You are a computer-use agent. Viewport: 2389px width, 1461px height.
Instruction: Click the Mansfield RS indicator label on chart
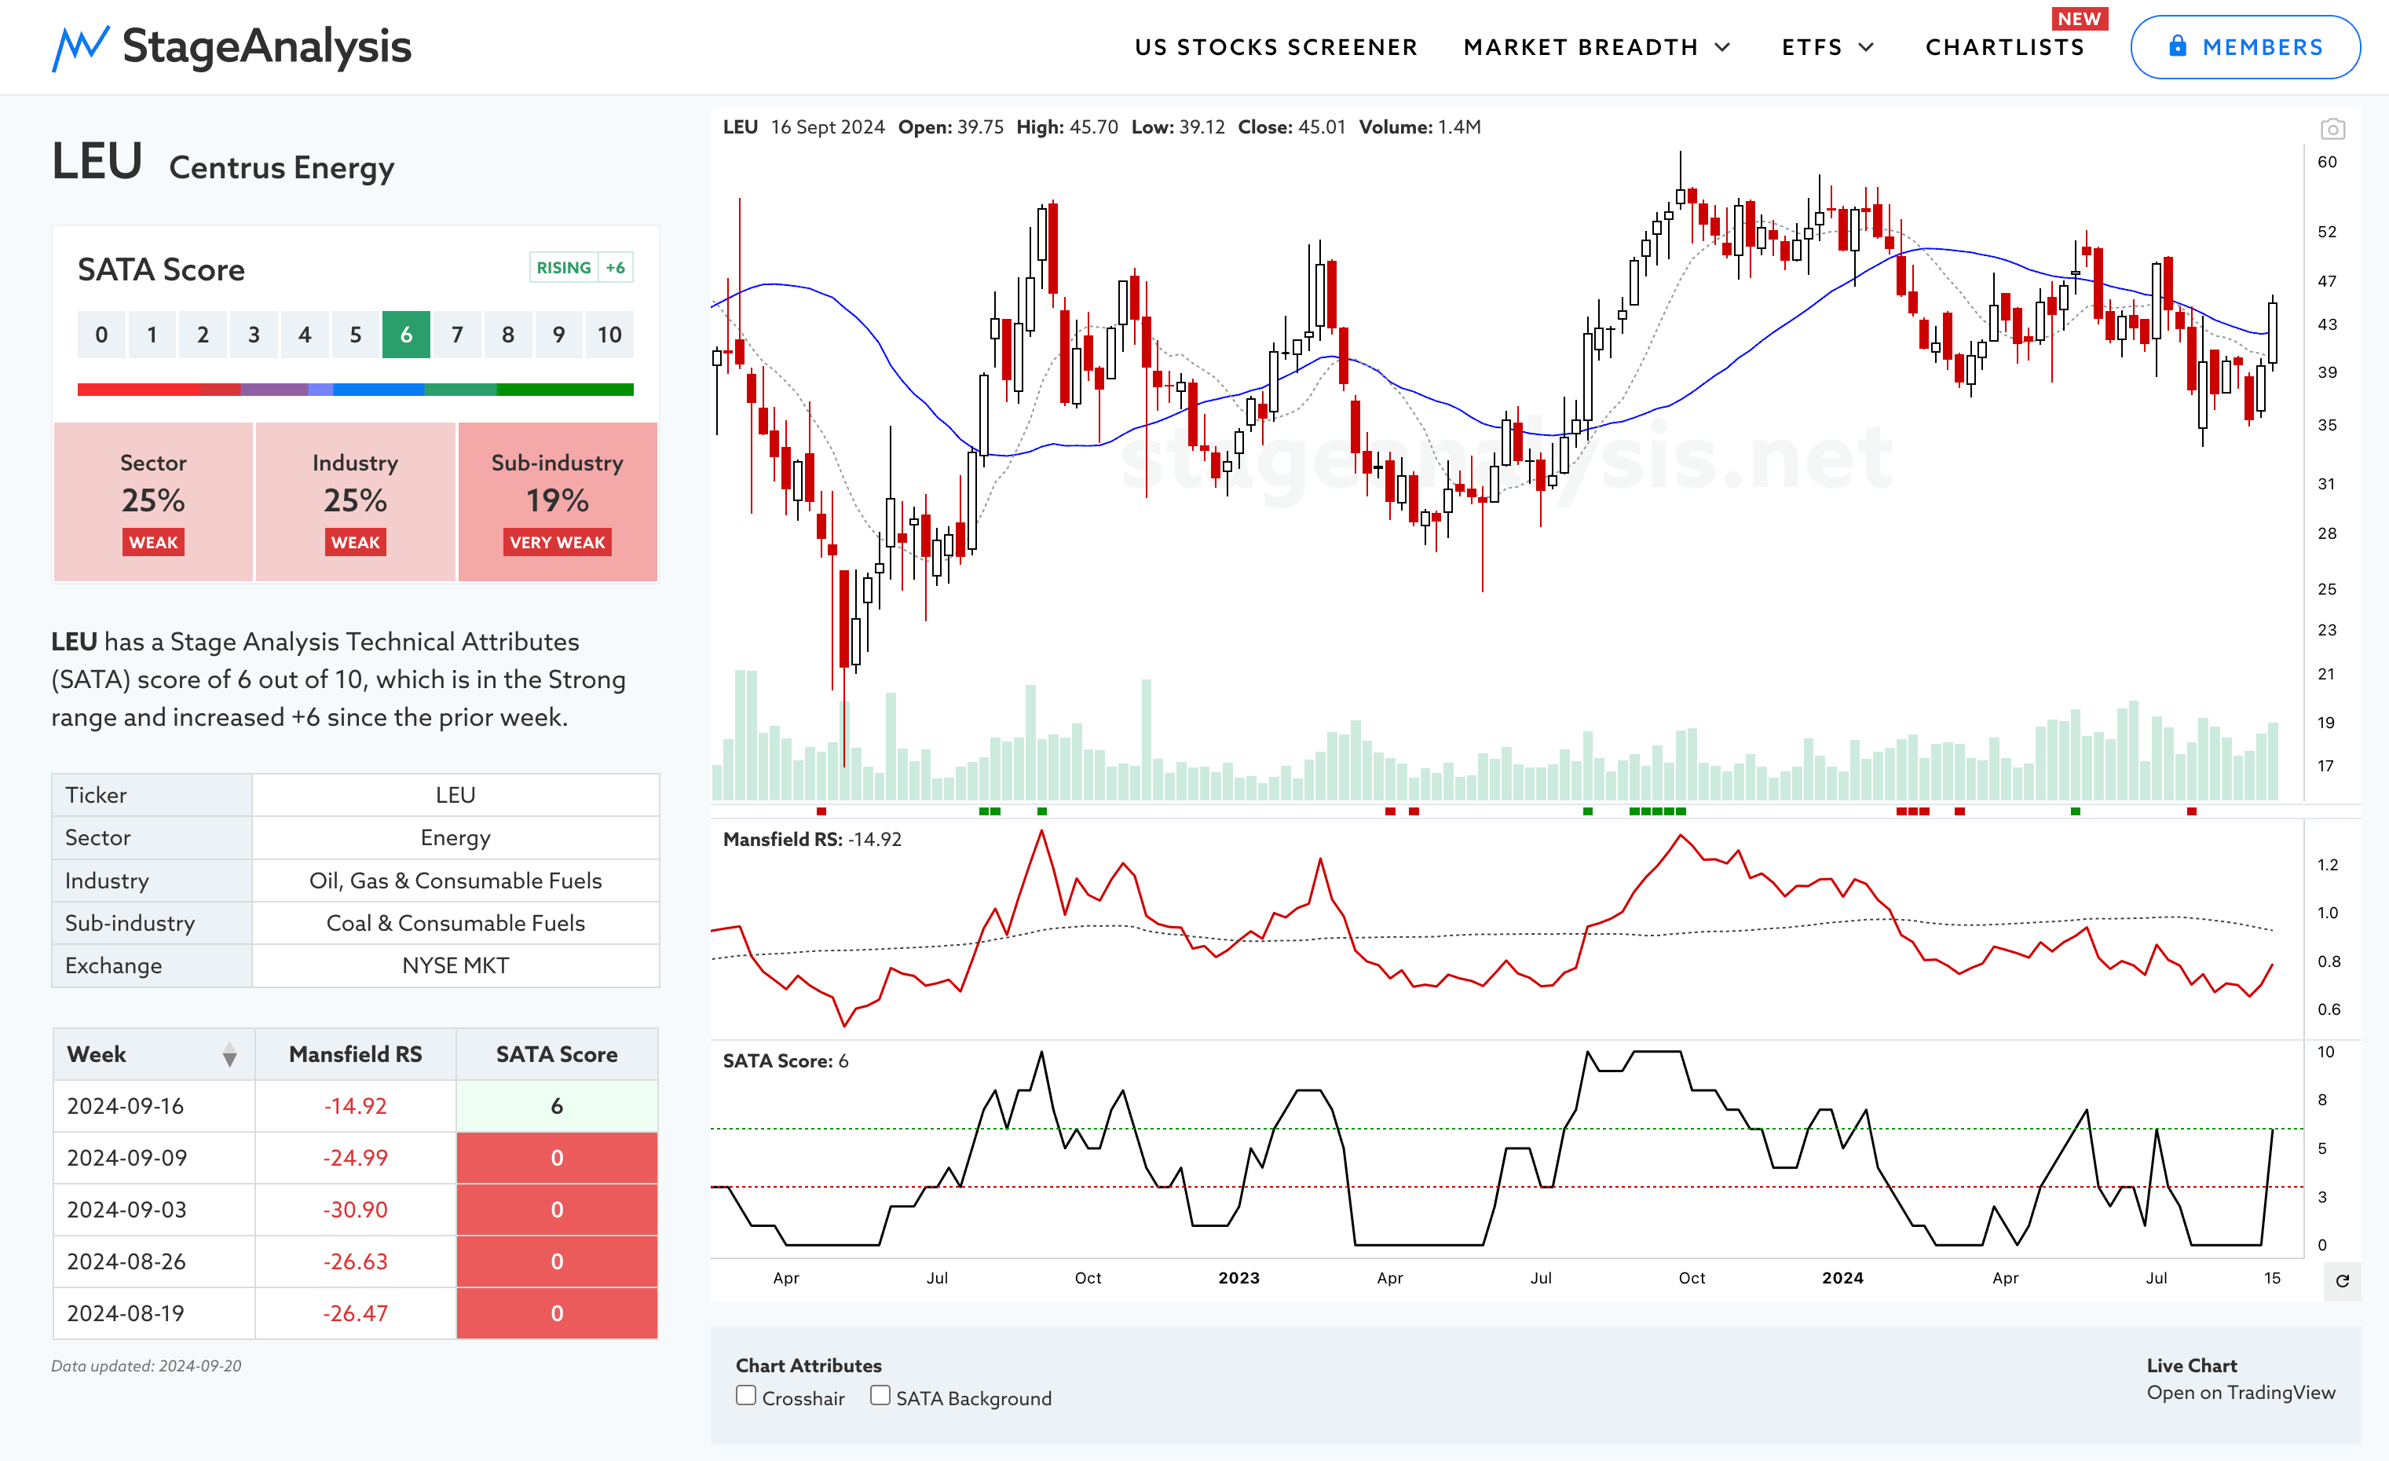[811, 840]
